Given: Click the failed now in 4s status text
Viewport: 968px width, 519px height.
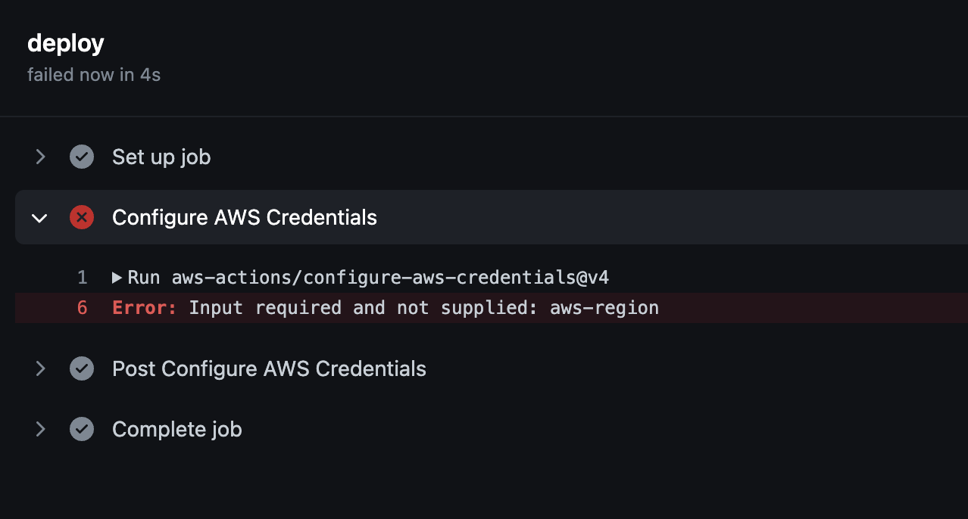Looking at the screenshot, I should (x=94, y=75).
